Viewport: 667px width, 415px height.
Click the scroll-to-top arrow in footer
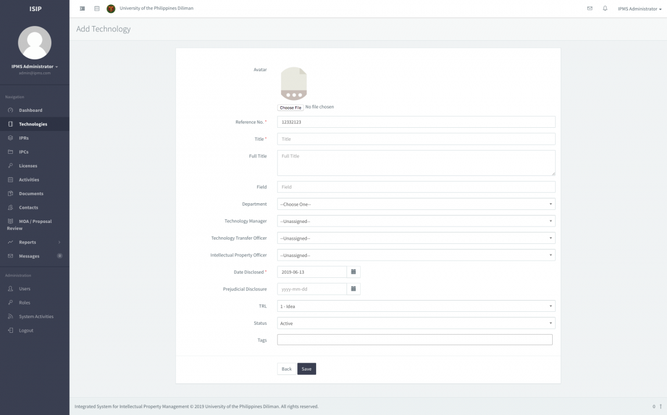click(x=661, y=406)
